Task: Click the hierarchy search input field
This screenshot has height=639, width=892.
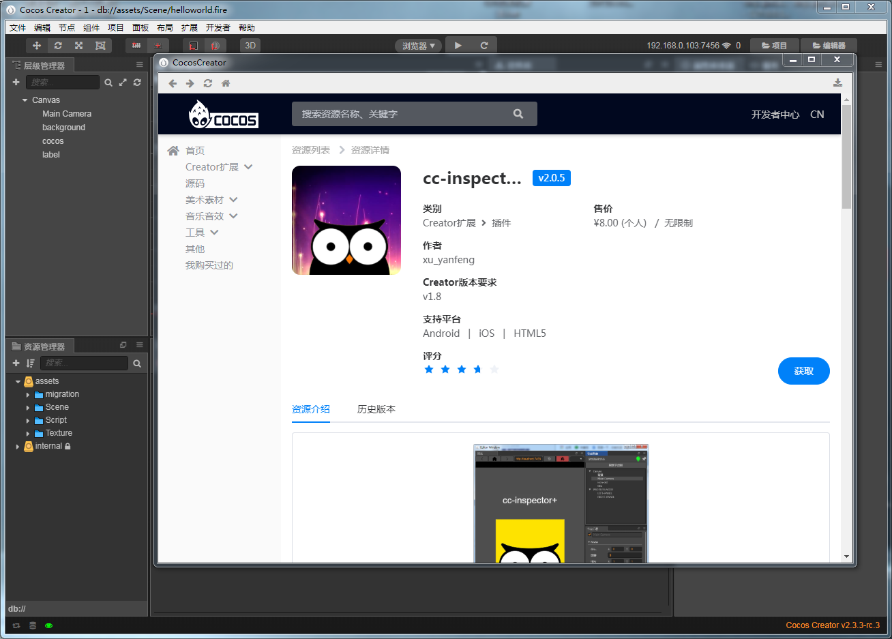Action: tap(63, 82)
